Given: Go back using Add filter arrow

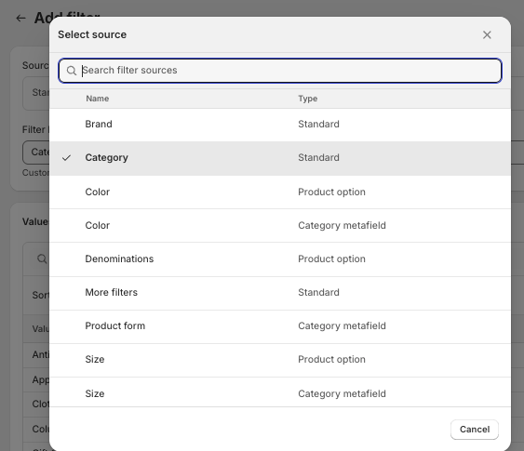Looking at the screenshot, I should [x=20, y=18].
